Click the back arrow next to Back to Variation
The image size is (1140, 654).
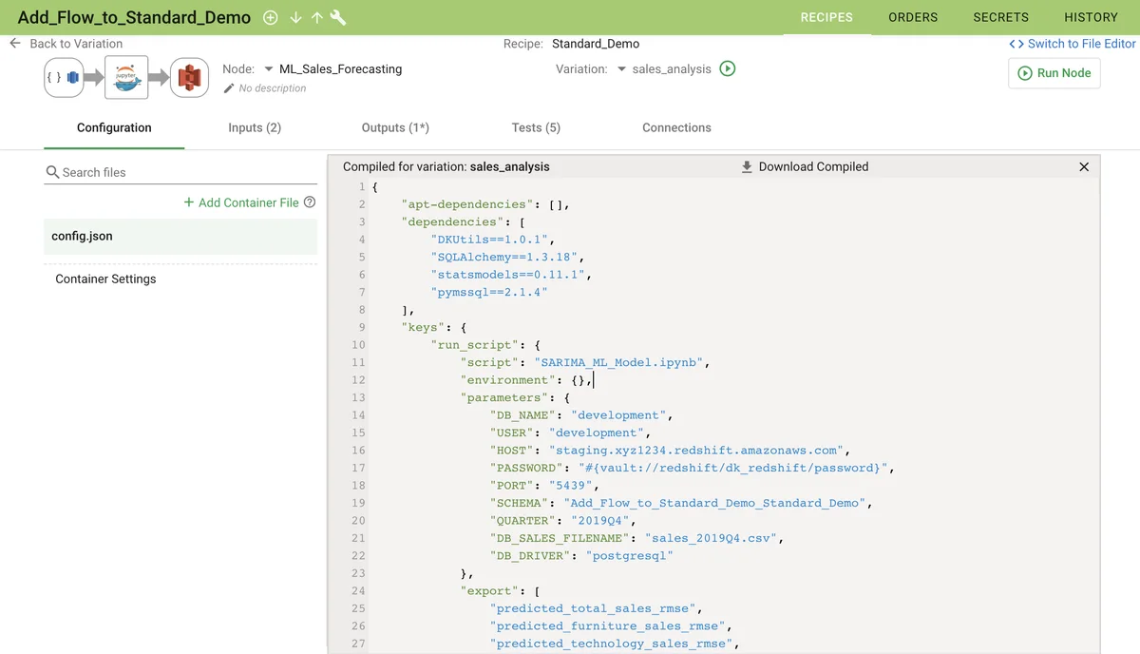[15, 43]
